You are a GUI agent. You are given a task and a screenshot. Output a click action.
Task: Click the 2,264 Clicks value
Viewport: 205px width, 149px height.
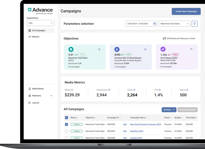click(132, 95)
